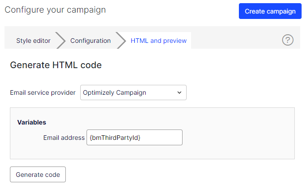Image resolution: width=302 pixels, height=185 pixels.
Task: Click the empty gray step bar area left of the help icon
Action: point(235,40)
